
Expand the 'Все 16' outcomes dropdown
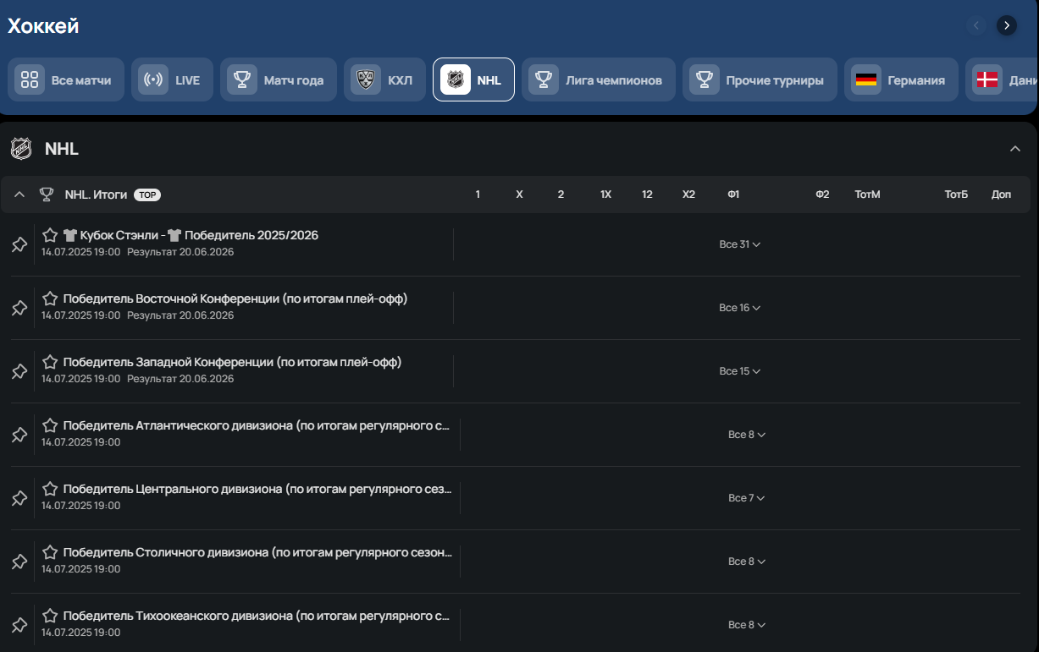[739, 308]
